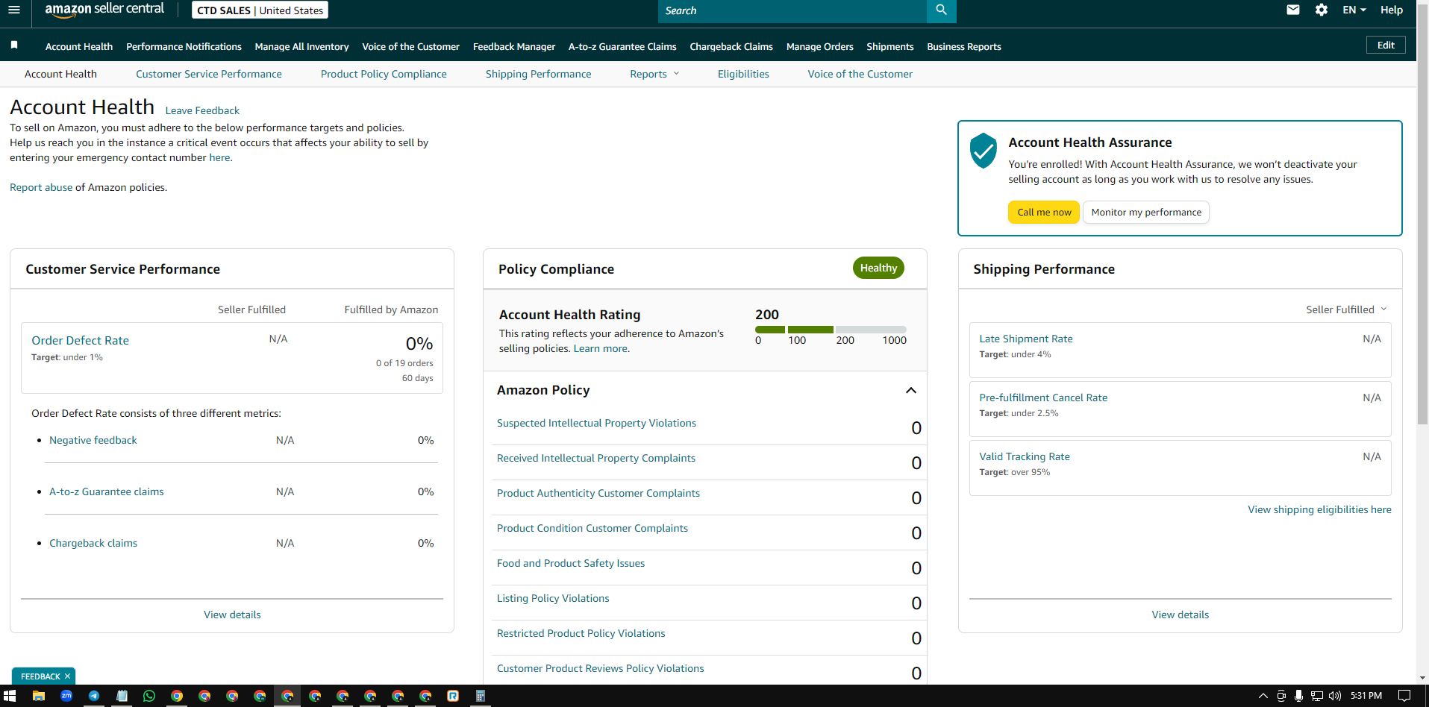Open Performance Notifications in the favorites bar
This screenshot has height=707, width=1429.
click(184, 46)
